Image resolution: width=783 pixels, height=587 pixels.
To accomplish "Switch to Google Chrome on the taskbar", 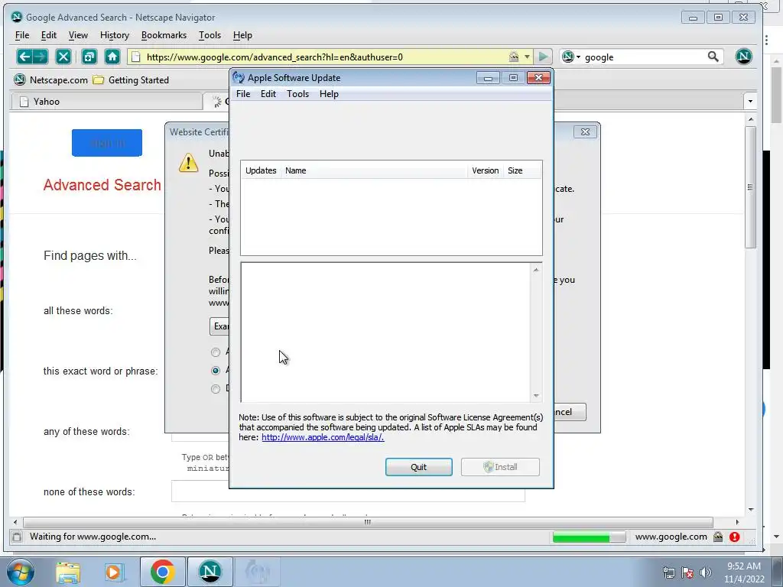I will 162,572.
